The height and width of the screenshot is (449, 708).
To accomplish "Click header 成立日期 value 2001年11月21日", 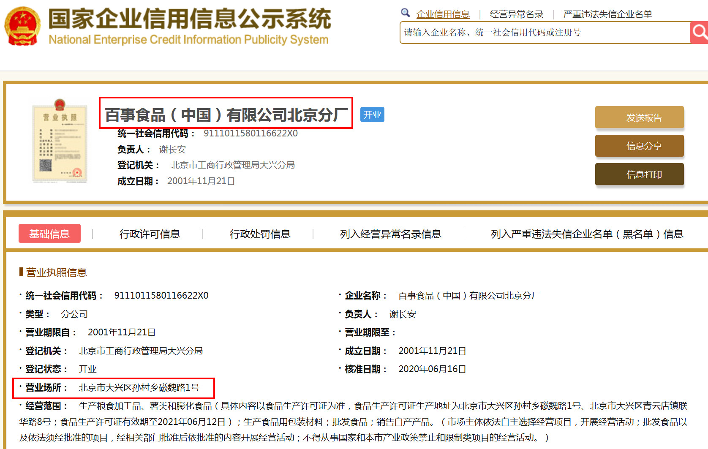I will 201,181.
